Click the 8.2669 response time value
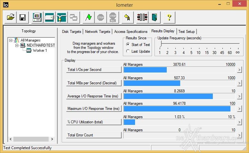 point(179,91)
